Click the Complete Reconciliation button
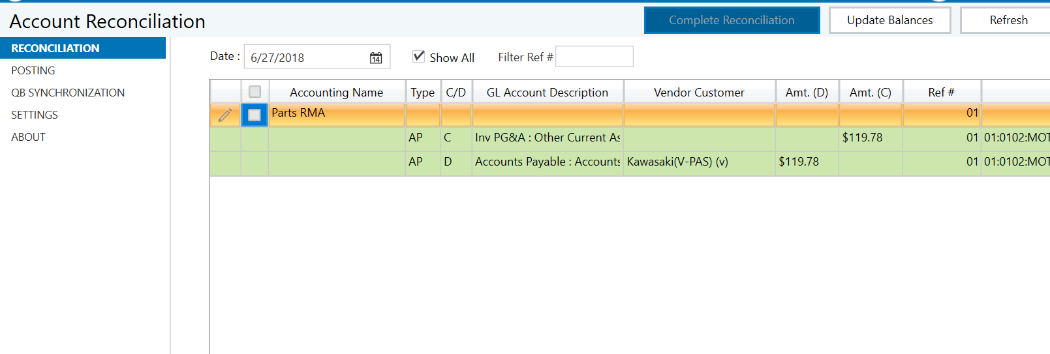The image size is (1050, 354). click(x=732, y=20)
